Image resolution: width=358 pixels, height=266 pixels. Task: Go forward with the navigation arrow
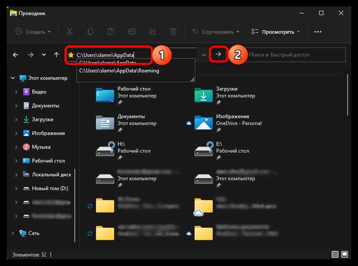[31, 55]
